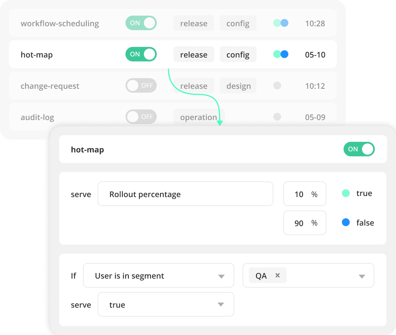Expand the segment selection dropdown arrow
The height and width of the screenshot is (335, 396).
pyautogui.click(x=362, y=276)
